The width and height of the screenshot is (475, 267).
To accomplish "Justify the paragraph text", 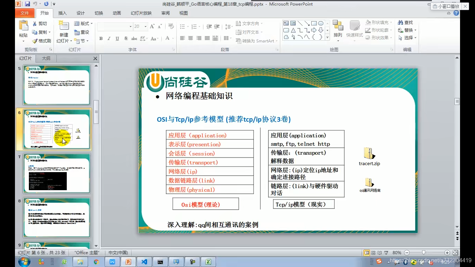I will click(x=207, y=38).
